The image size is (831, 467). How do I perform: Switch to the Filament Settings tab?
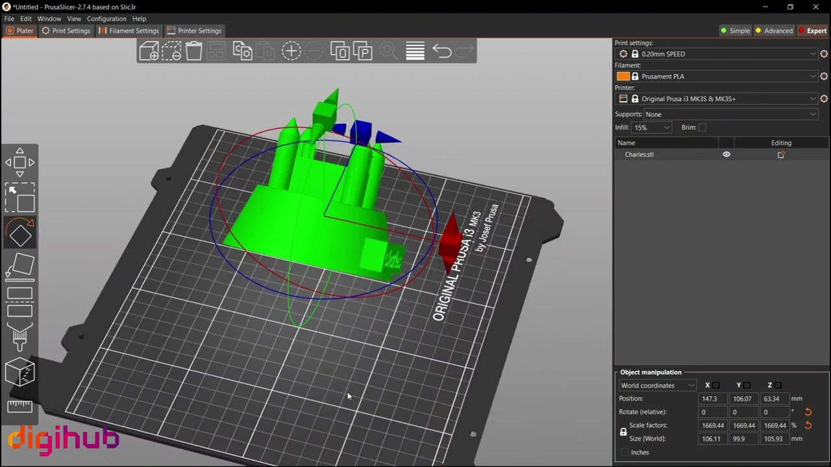click(x=129, y=30)
